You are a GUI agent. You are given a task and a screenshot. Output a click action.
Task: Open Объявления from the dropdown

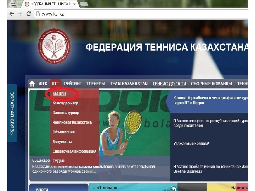click(x=63, y=132)
